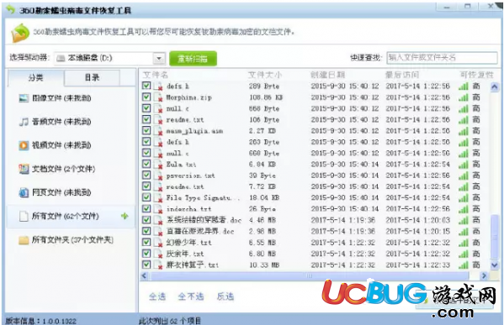This screenshot has width=504, height=325.
Task: Click the all files blank page icon
Action: pyautogui.click(x=24, y=216)
